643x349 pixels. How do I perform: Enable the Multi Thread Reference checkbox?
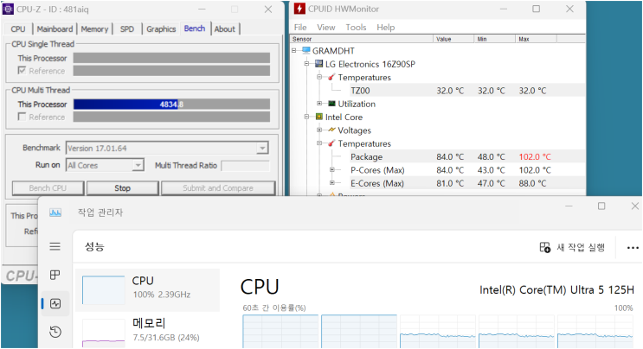tap(23, 117)
